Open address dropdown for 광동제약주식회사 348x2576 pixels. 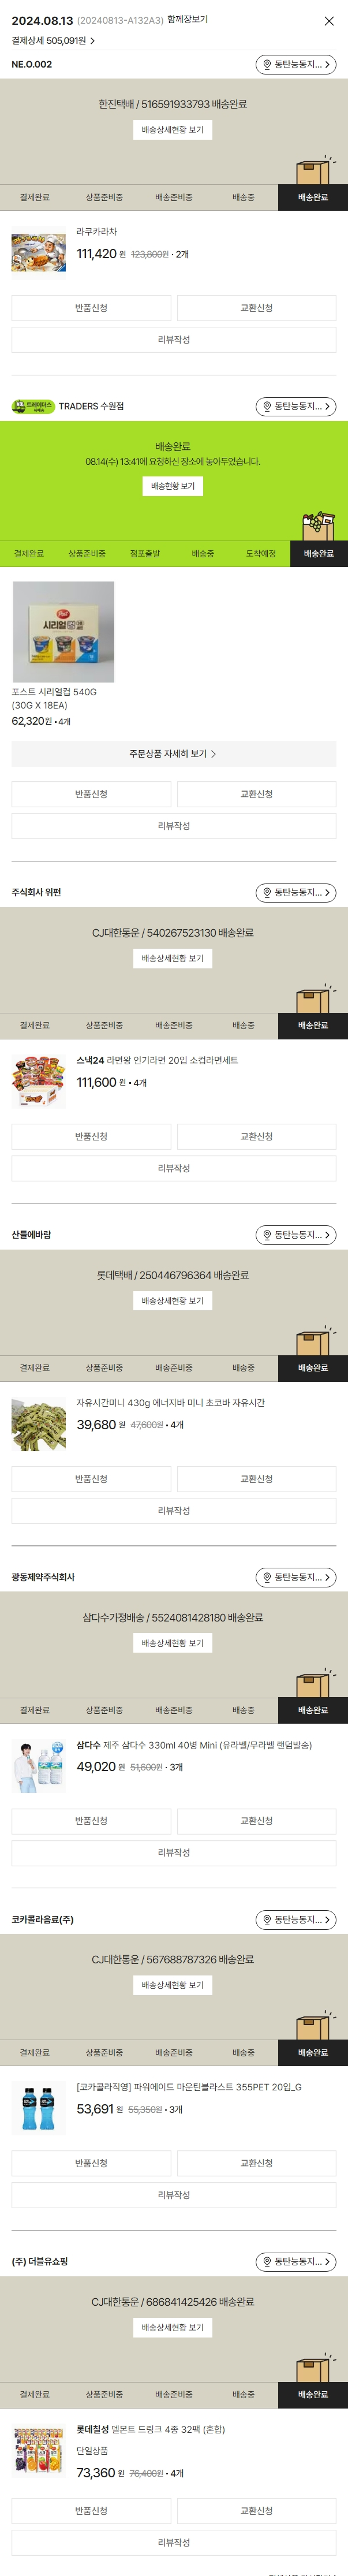(x=296, y=1577)
